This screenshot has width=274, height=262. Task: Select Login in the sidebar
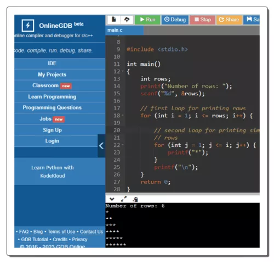click(x=52, y=141)
